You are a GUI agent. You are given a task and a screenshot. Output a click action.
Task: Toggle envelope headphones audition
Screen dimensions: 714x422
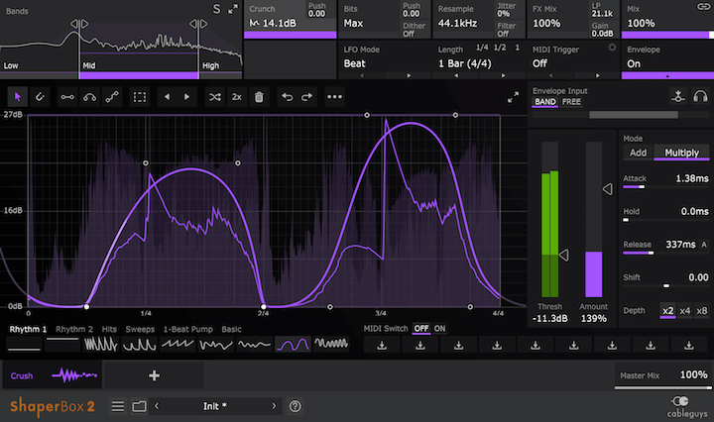(x=700, y=96)
